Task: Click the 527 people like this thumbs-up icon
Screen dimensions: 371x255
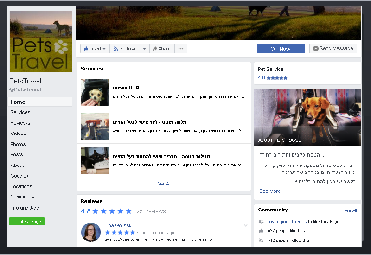Action: coord(261,231)
